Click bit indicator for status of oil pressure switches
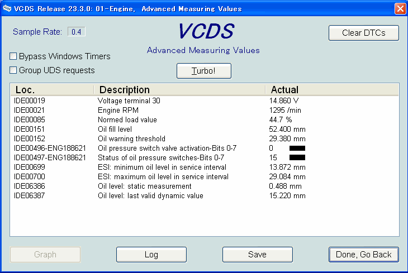The image size is (408, 273). [297, 158]
